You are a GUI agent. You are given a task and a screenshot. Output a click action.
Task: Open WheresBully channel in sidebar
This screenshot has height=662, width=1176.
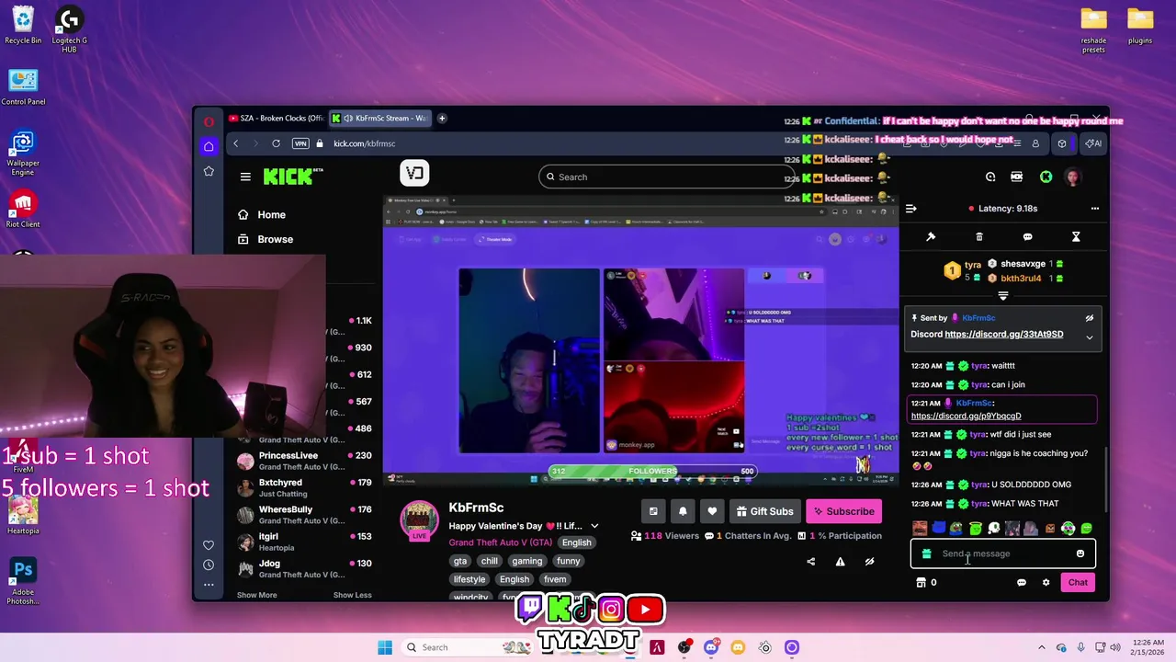(x=303, y=514)
